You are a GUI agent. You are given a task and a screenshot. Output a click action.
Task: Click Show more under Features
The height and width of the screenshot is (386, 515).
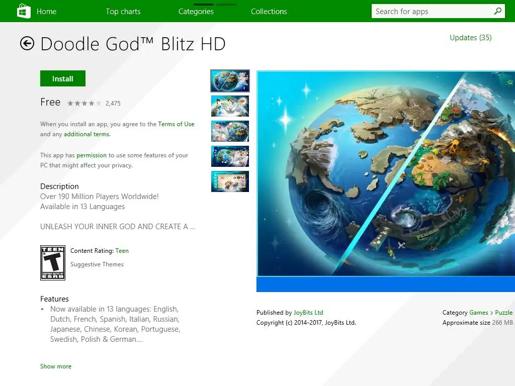click(55, 366)
